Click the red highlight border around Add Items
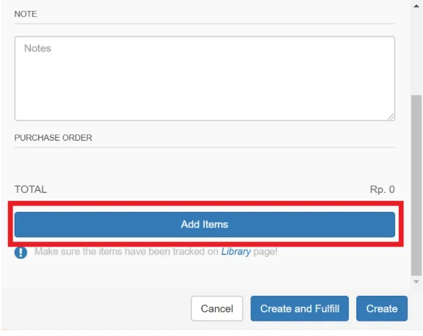The image size is (423, 336). [x=205, y=203]
